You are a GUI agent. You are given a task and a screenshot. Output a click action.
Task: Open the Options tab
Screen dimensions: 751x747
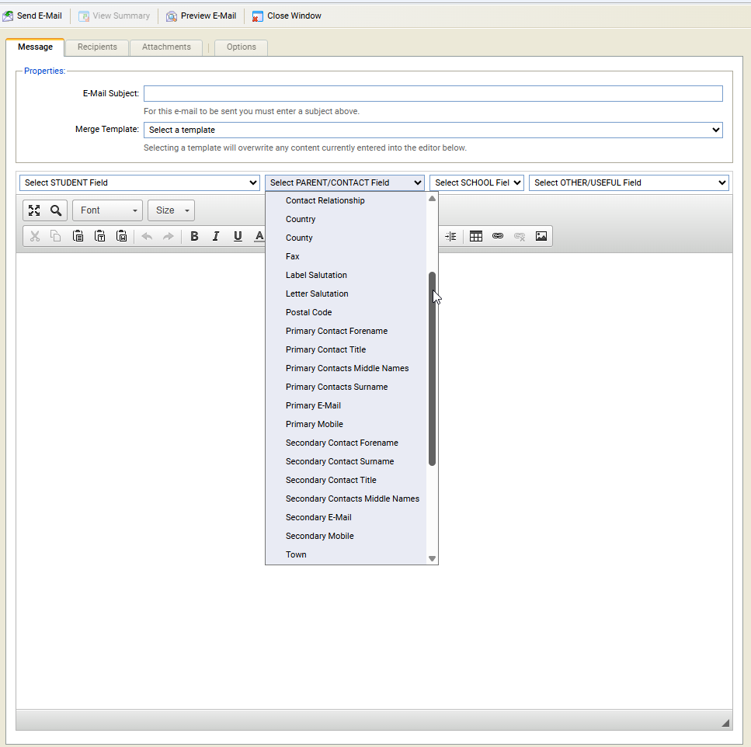click(241, 47)
